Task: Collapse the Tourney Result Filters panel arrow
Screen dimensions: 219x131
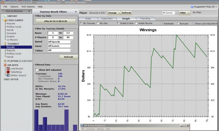Action: coord(76,12)
